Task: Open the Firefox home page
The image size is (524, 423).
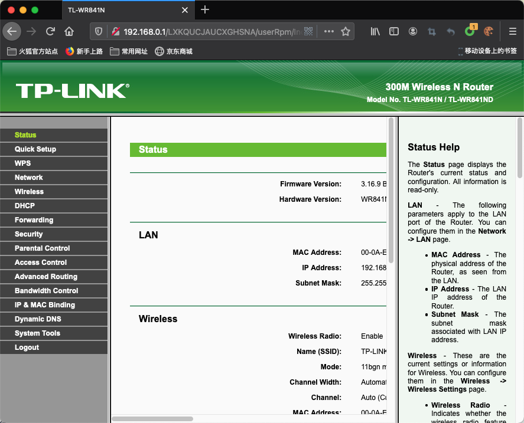Action: pos(69,31)
